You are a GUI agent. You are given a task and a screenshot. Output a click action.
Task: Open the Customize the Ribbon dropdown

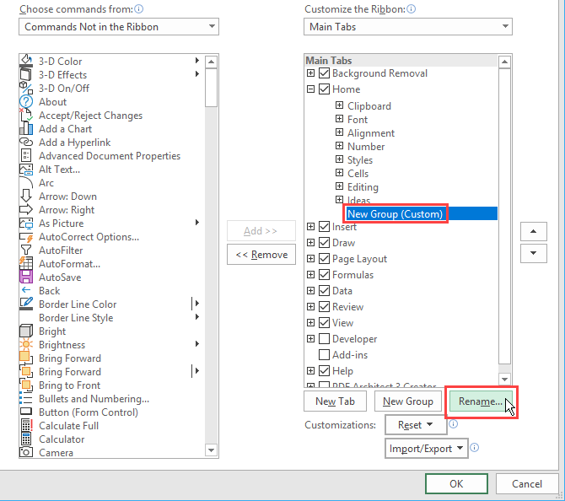coord(407,27)
